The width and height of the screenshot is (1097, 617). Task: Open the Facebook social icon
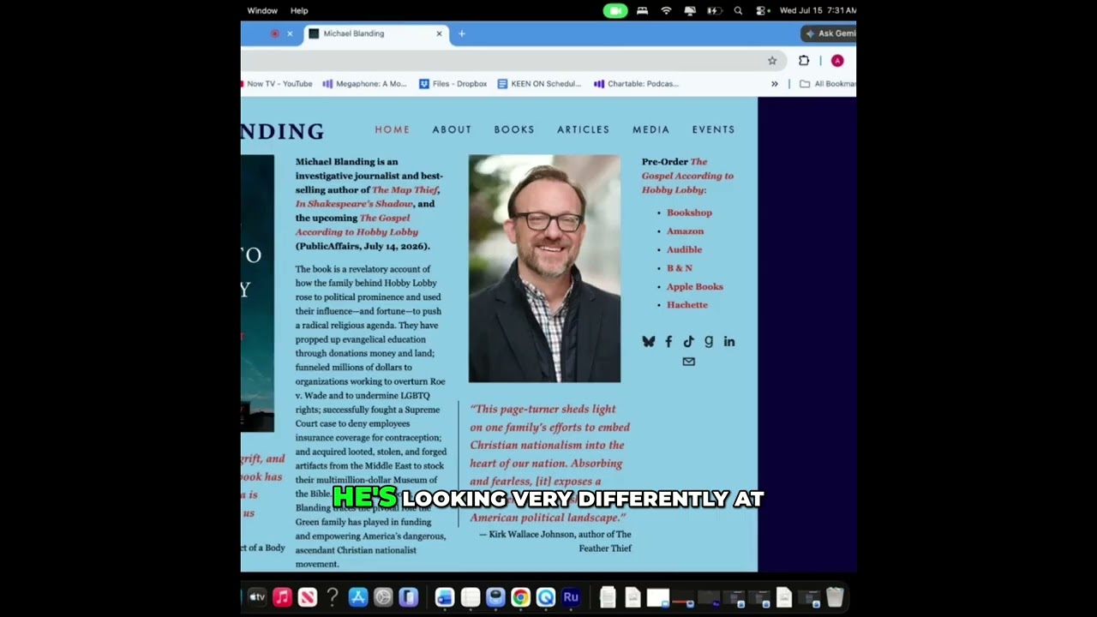click(668, 341)
